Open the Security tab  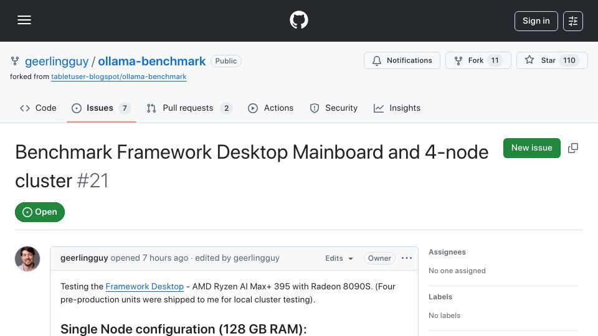pyautogui.click(x=334, y=108)
